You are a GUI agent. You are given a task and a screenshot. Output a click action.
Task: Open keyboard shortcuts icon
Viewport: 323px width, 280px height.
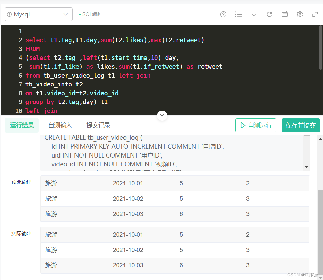click(285, 14)
